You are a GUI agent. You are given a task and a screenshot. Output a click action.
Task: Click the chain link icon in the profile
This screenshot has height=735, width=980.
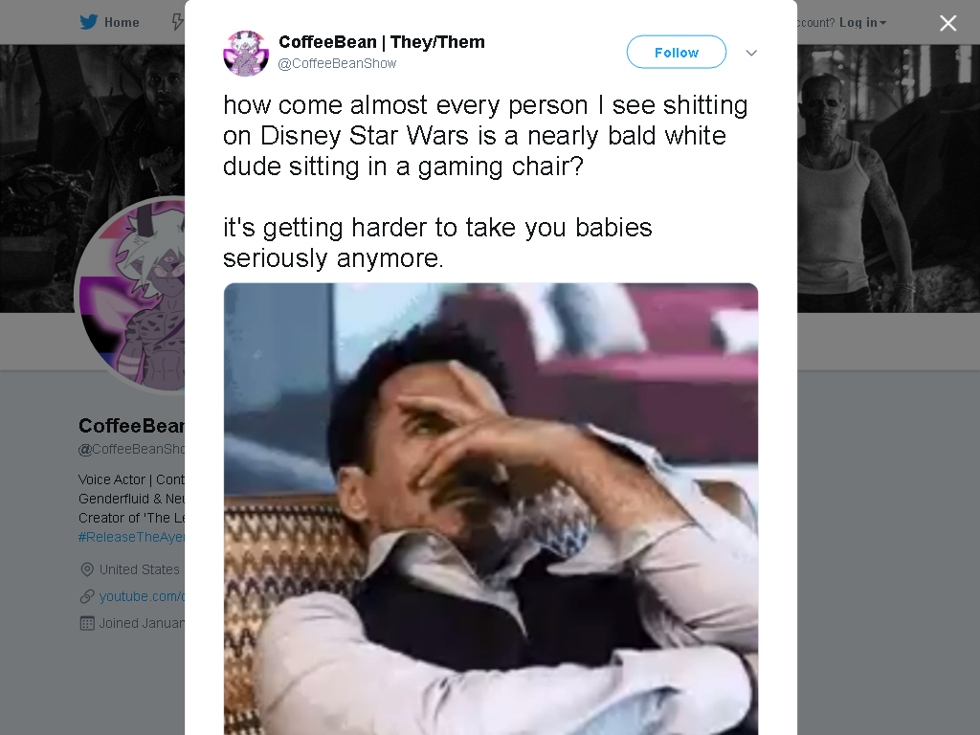pyautogui.click(x=87, y=596)
